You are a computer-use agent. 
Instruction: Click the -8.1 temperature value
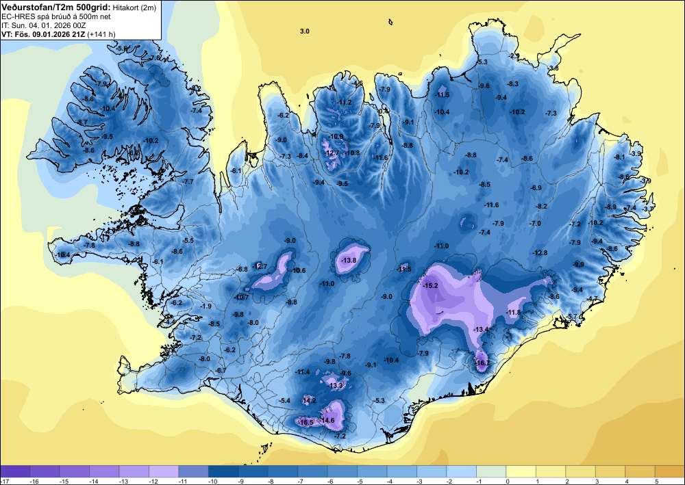619,157
